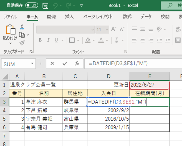
Task: Toggle the AutoSave switch
Action: click(32, 5)
